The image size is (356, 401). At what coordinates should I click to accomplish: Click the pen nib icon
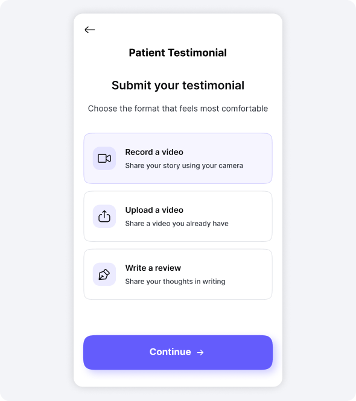[x=104, y=274]
